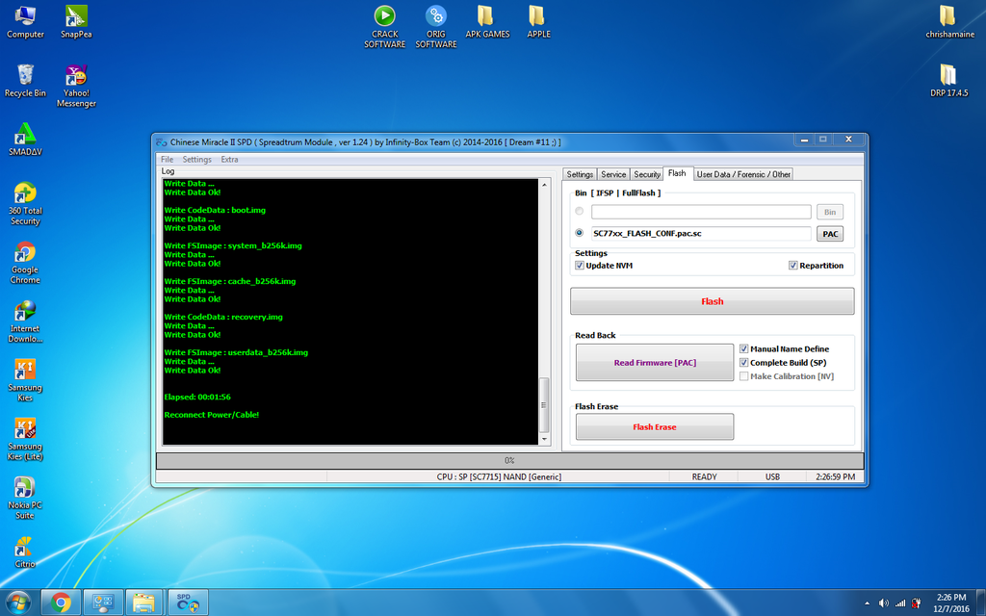Image resolution: width=986 pixels, height=616 pixels.
Task: Select the DRP 17.4.5 folder icon
Action: 948,81
